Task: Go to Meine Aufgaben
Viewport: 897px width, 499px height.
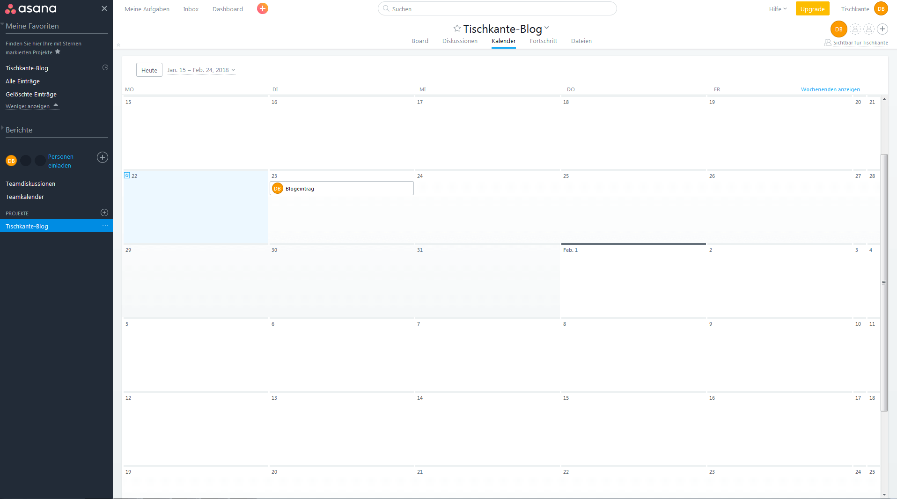Action: pos(147,9)
